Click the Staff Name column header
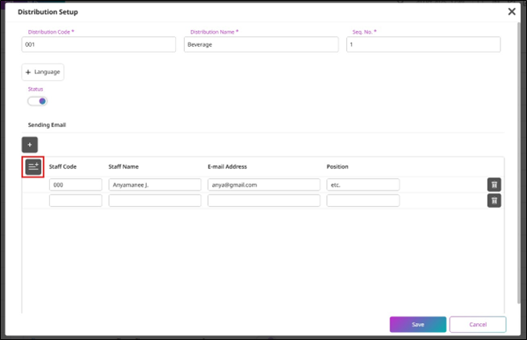The image size is (527, 340). 123,166
